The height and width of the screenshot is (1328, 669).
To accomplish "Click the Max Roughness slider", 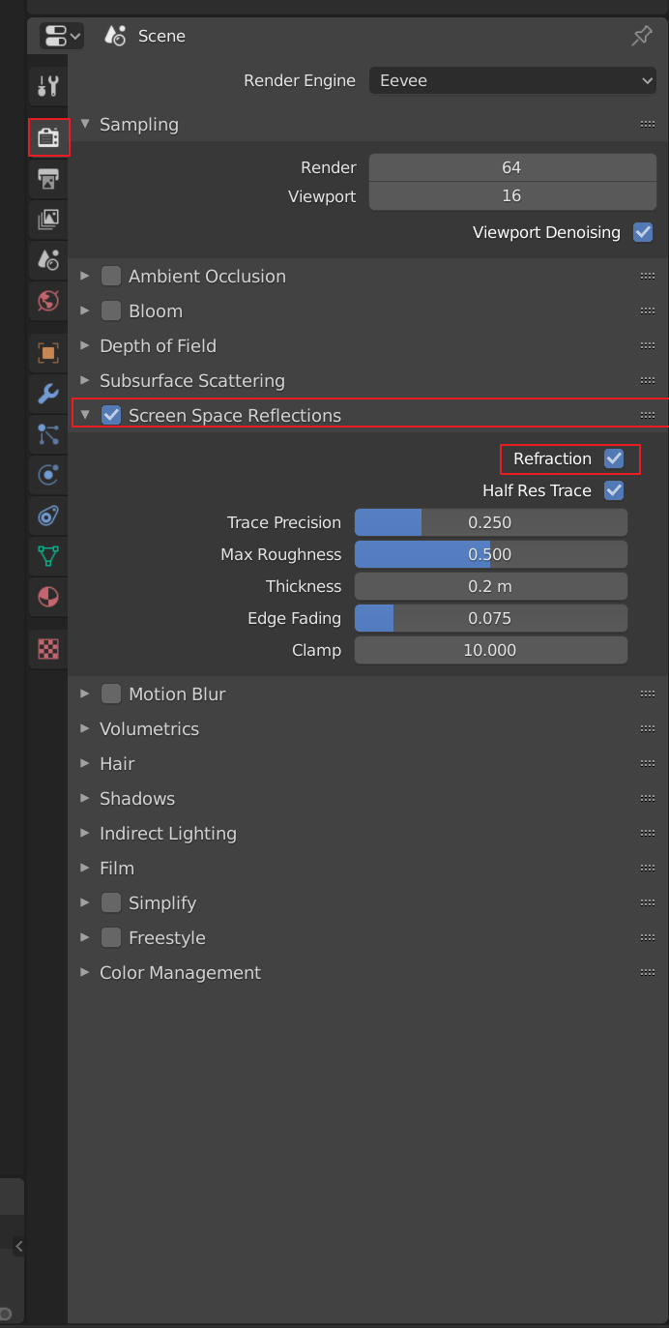I will coord(491,555).
